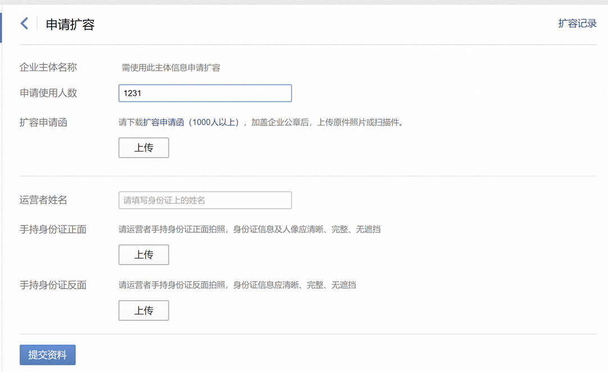
Task: Click the 扩容申请函 row label
Action: pos(43,122)
